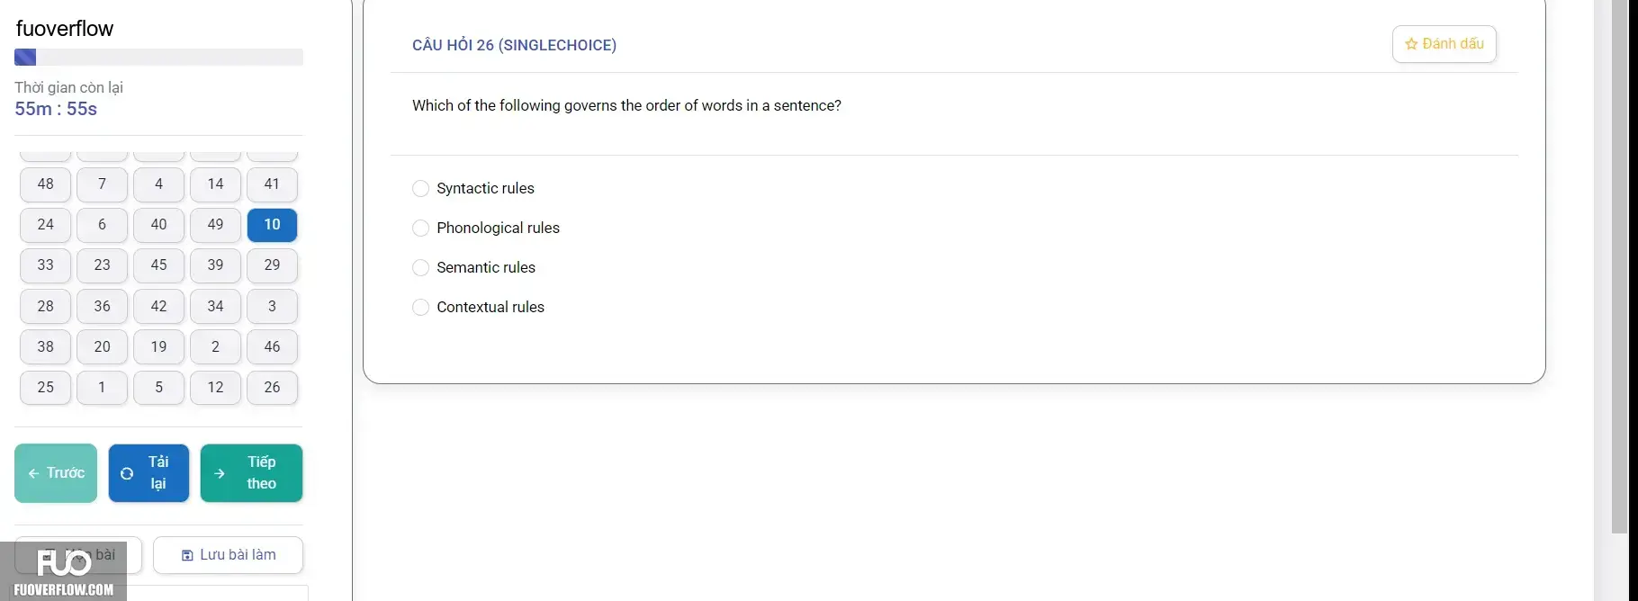
Task: Go to question number 28
Action: (45, 307)
